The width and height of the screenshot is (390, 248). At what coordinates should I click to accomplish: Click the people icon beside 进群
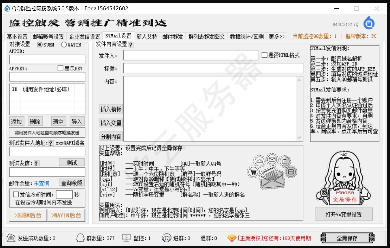click(166, 238)
